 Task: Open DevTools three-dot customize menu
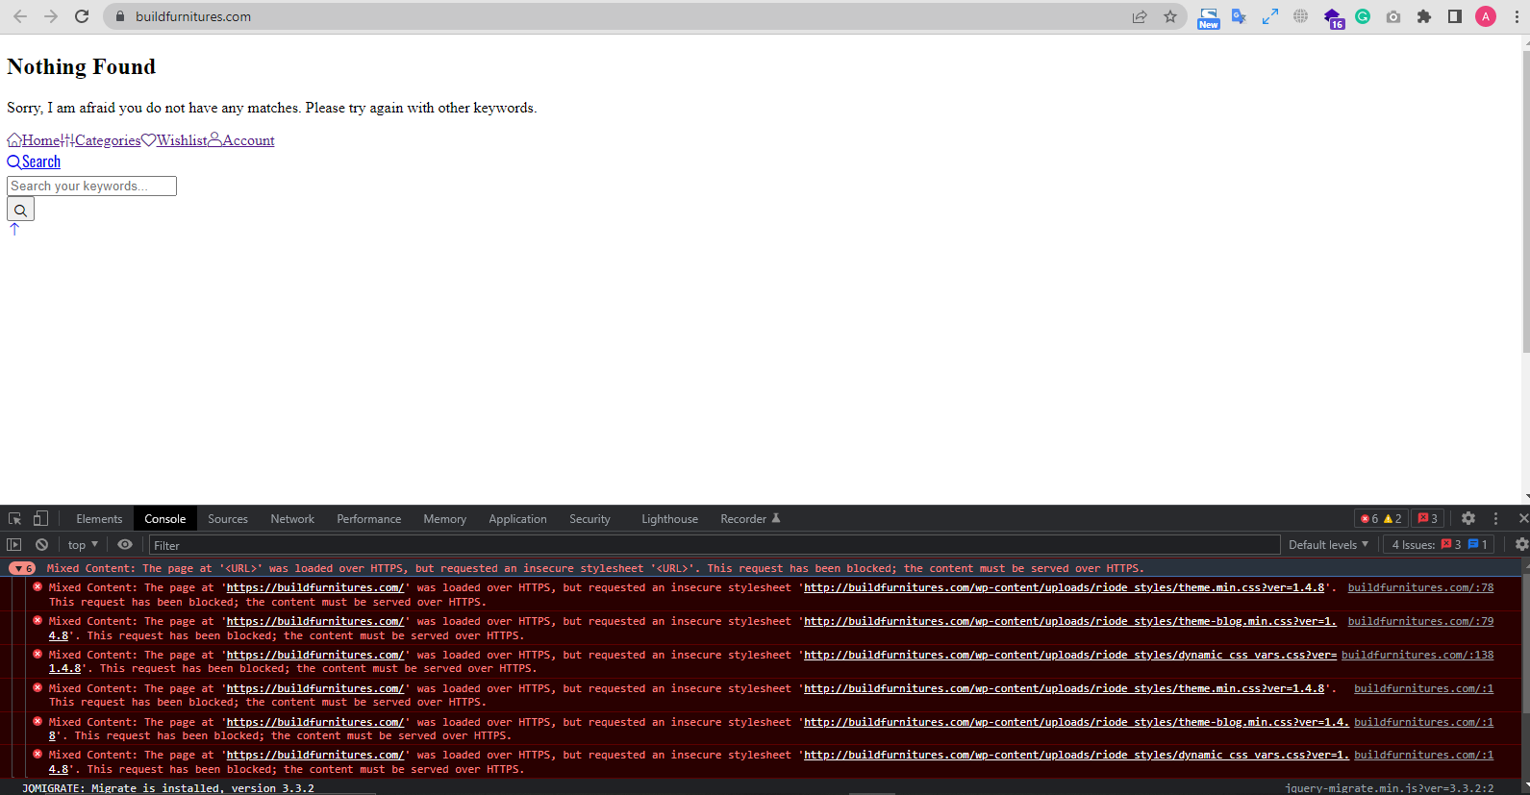pos(1495,518)
